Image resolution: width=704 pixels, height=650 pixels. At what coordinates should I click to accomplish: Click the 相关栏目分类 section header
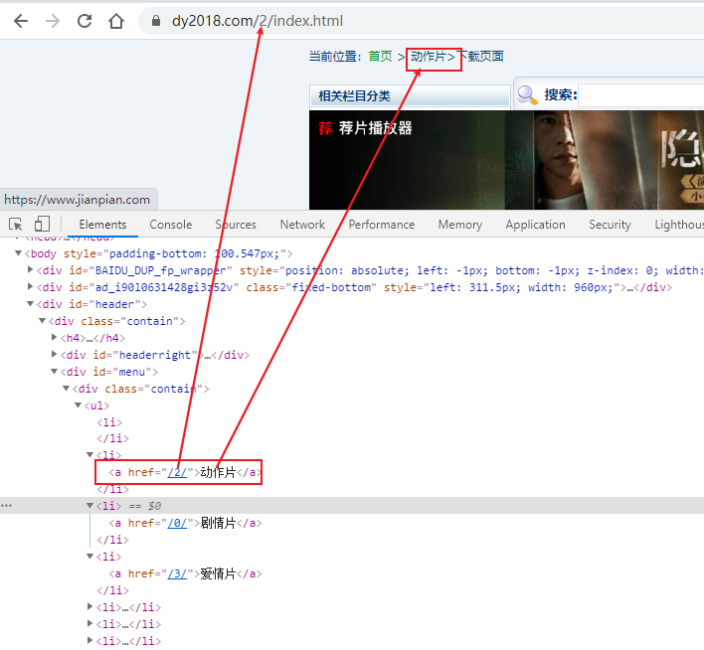(354, 96)
